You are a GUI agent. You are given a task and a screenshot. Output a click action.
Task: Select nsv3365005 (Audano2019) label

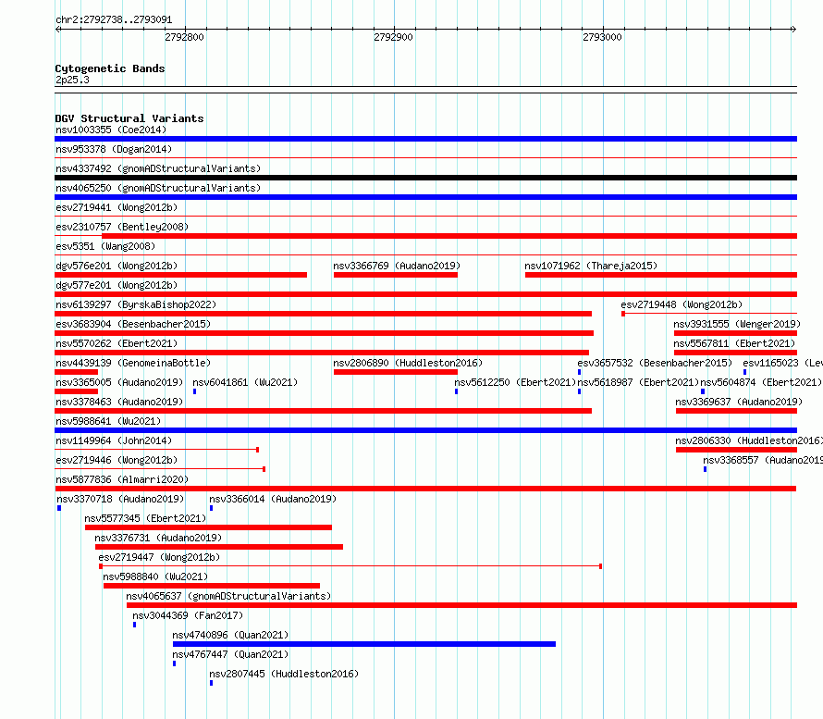[x=119, y=382]
